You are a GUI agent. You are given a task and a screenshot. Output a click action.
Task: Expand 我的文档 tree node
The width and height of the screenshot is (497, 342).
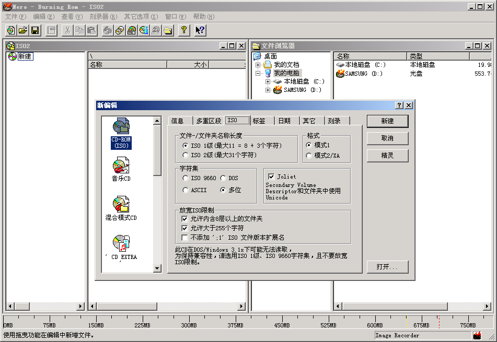coord(258,65)
